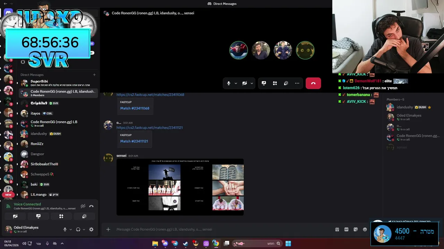
Task: Open LILmango direct message
Action: coord(58,194)
